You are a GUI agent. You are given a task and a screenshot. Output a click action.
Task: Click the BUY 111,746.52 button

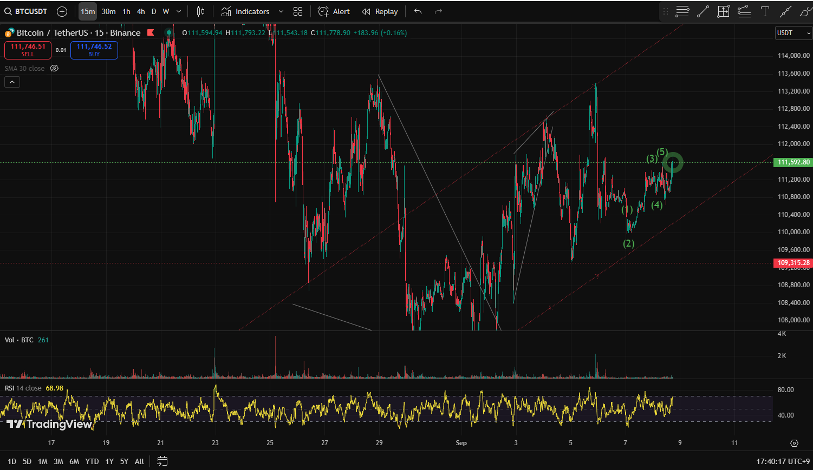[x=94, y=50]
